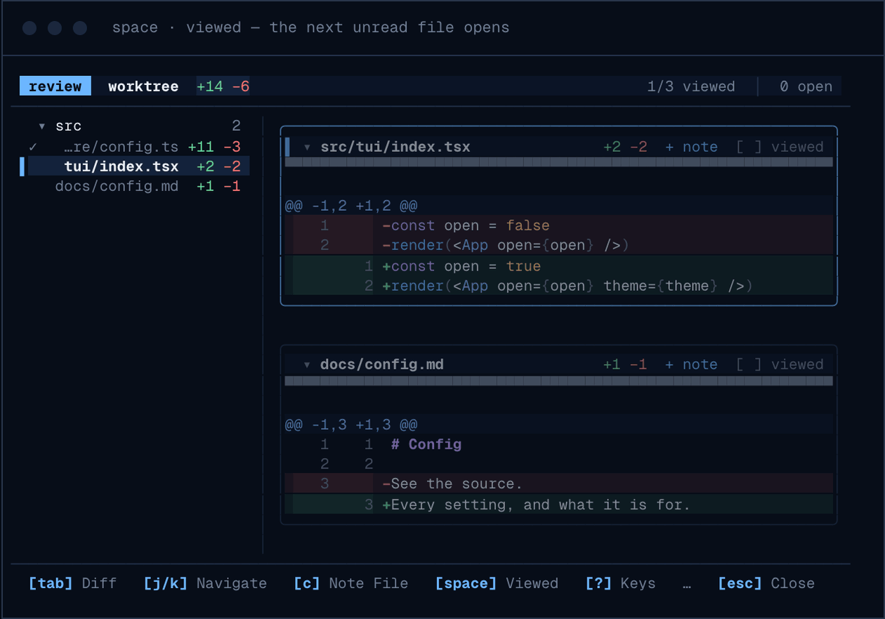
Task: Open the [?] Keys help
Action: click(620, 583)
